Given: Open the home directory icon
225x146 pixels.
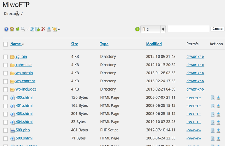Looking at the screenshot, I should coord(12,29).
